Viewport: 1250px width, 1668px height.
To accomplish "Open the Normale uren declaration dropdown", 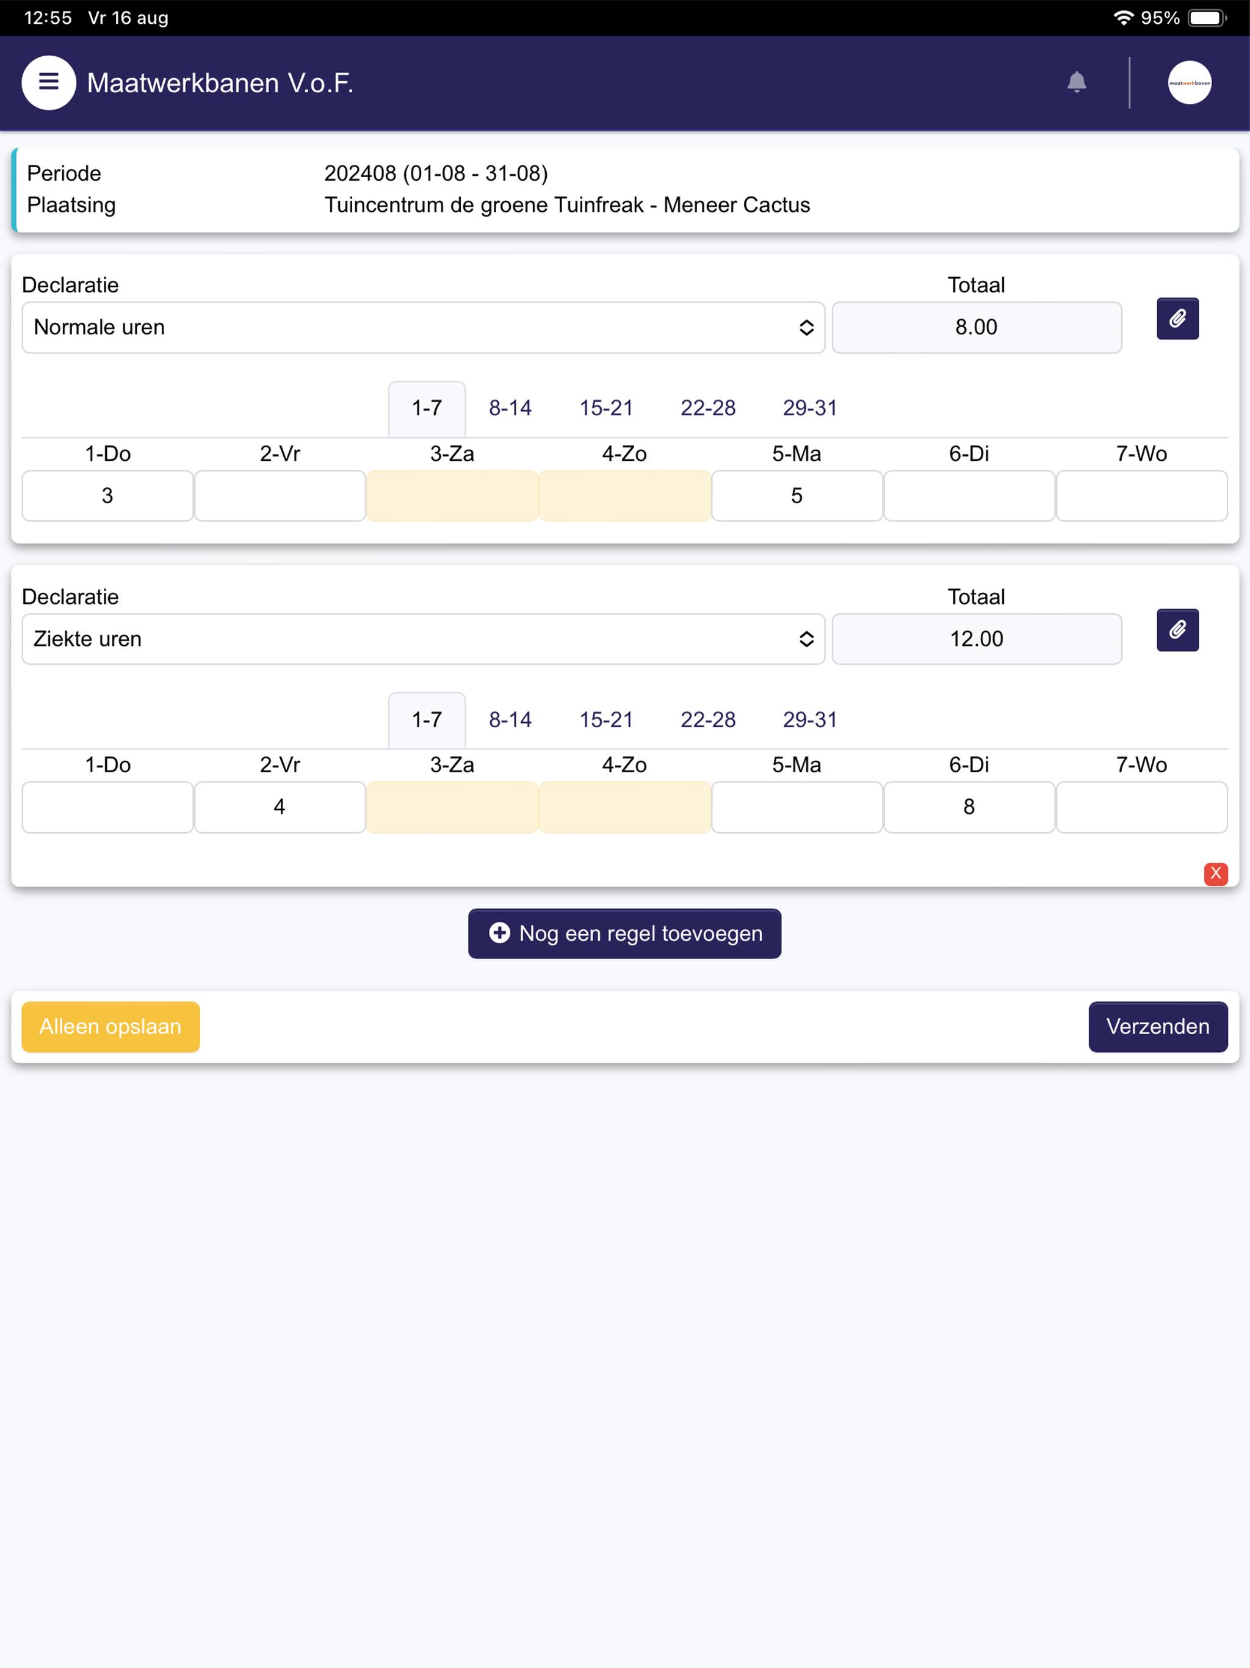I will 423,327.
